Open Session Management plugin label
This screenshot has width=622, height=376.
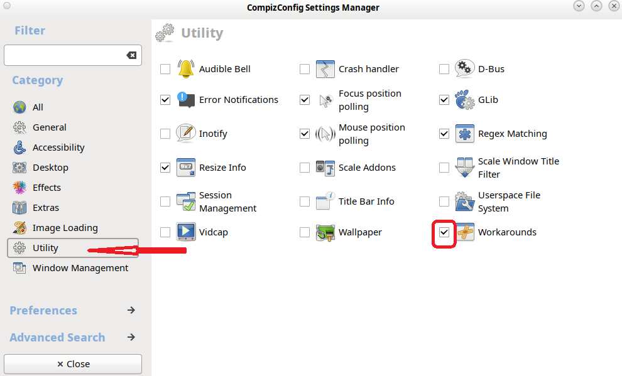pyautogui.click(x=227, y=201)
